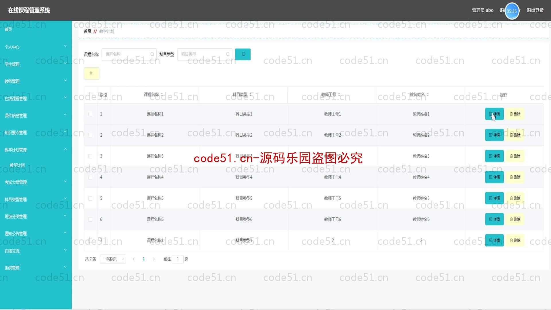Open 详情 for row index 7
This screenshot has width=551, height=310.
click(494, 241)
